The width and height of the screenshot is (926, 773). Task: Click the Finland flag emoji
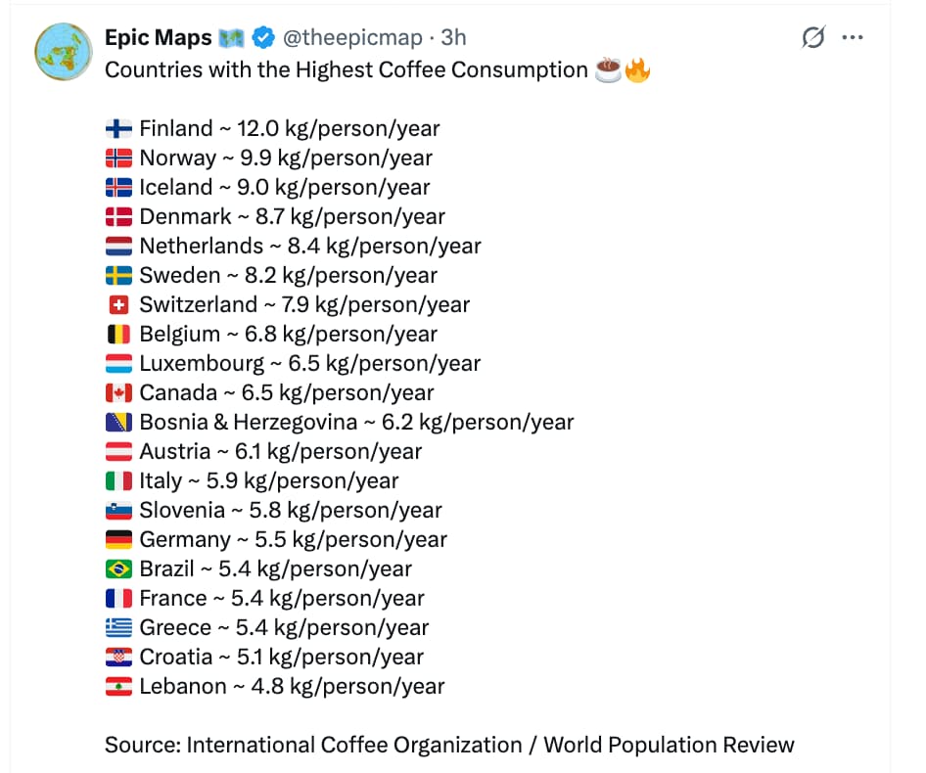point(118,128)
